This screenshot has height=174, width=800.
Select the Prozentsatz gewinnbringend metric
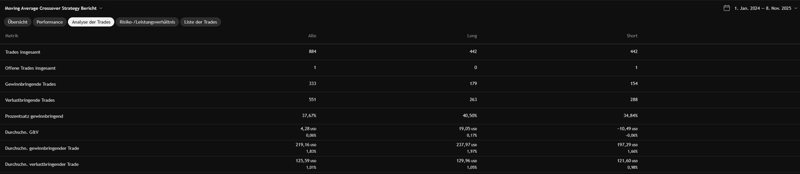point(34,116)
